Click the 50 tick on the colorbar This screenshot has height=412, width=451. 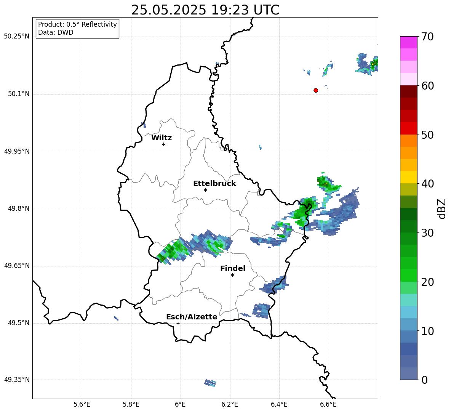point(427,135)
